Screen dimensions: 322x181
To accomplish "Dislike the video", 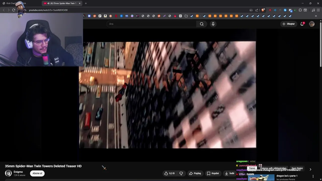I will [181, 173].
